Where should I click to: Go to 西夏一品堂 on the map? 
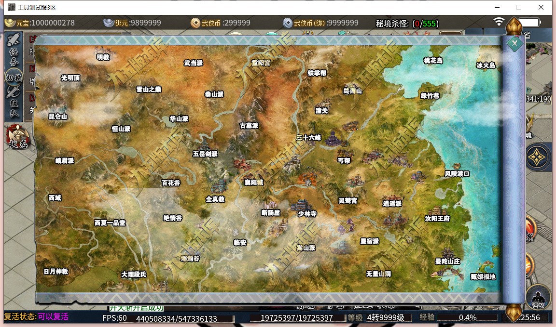pos(110,223)
